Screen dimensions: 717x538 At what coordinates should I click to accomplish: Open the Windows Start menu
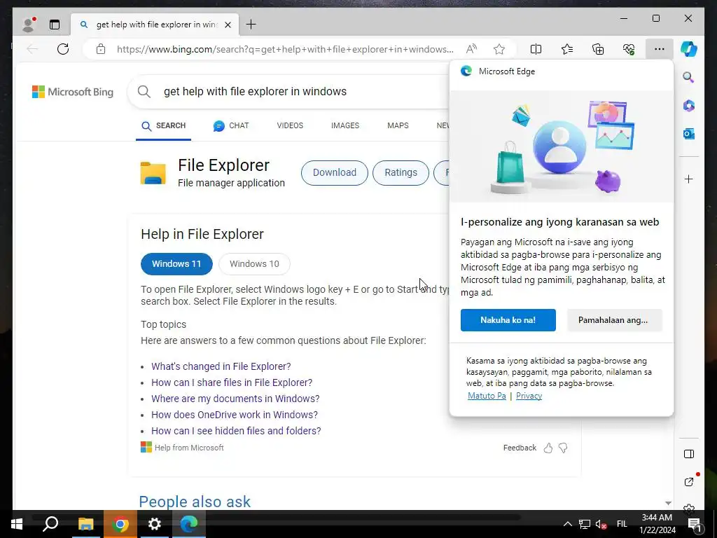(x=17, y=524)
